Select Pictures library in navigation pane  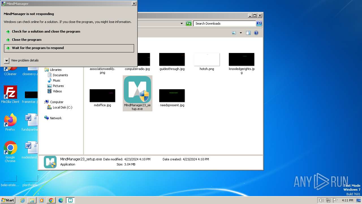[56, 86]
